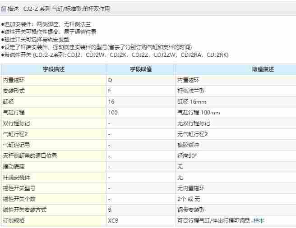Click the 气缸行程 field cell
This screenshot has width=296, height=228.
point(54,113)
